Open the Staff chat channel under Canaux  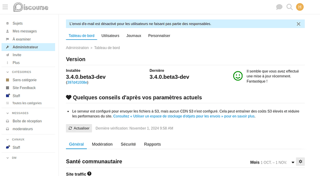tap(28, 147)
